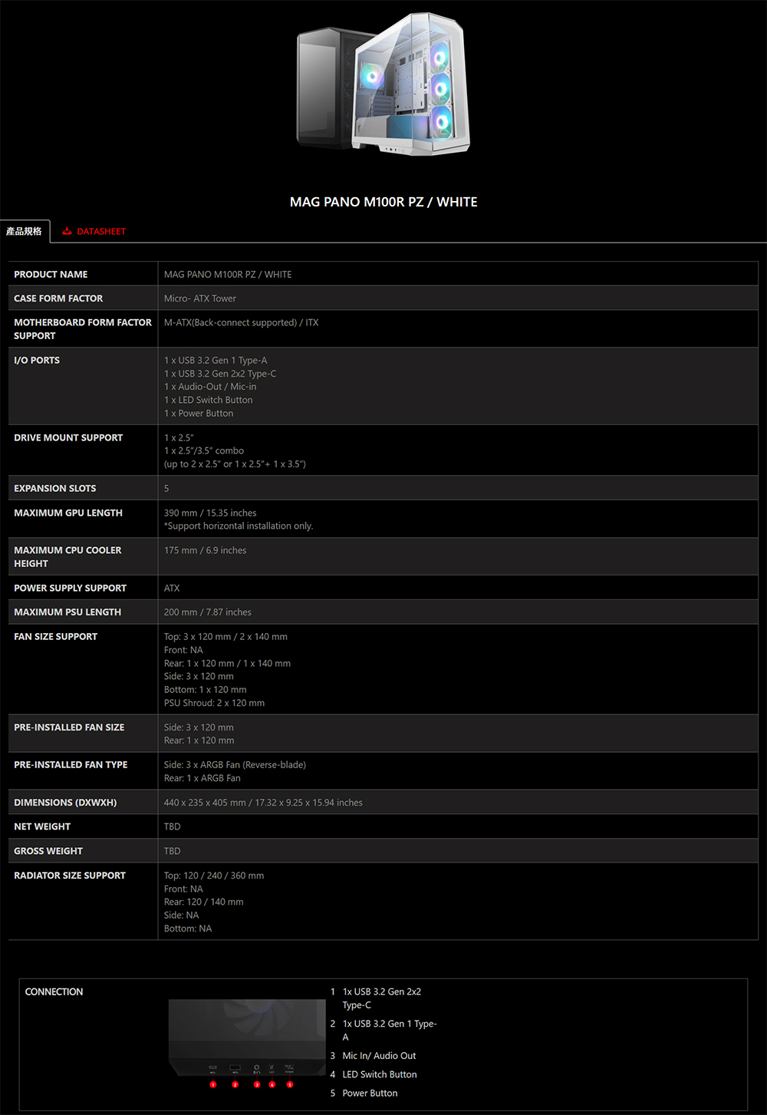
Task: Click the Micro- ATX Tower value
Action: (x=200, y=299)
